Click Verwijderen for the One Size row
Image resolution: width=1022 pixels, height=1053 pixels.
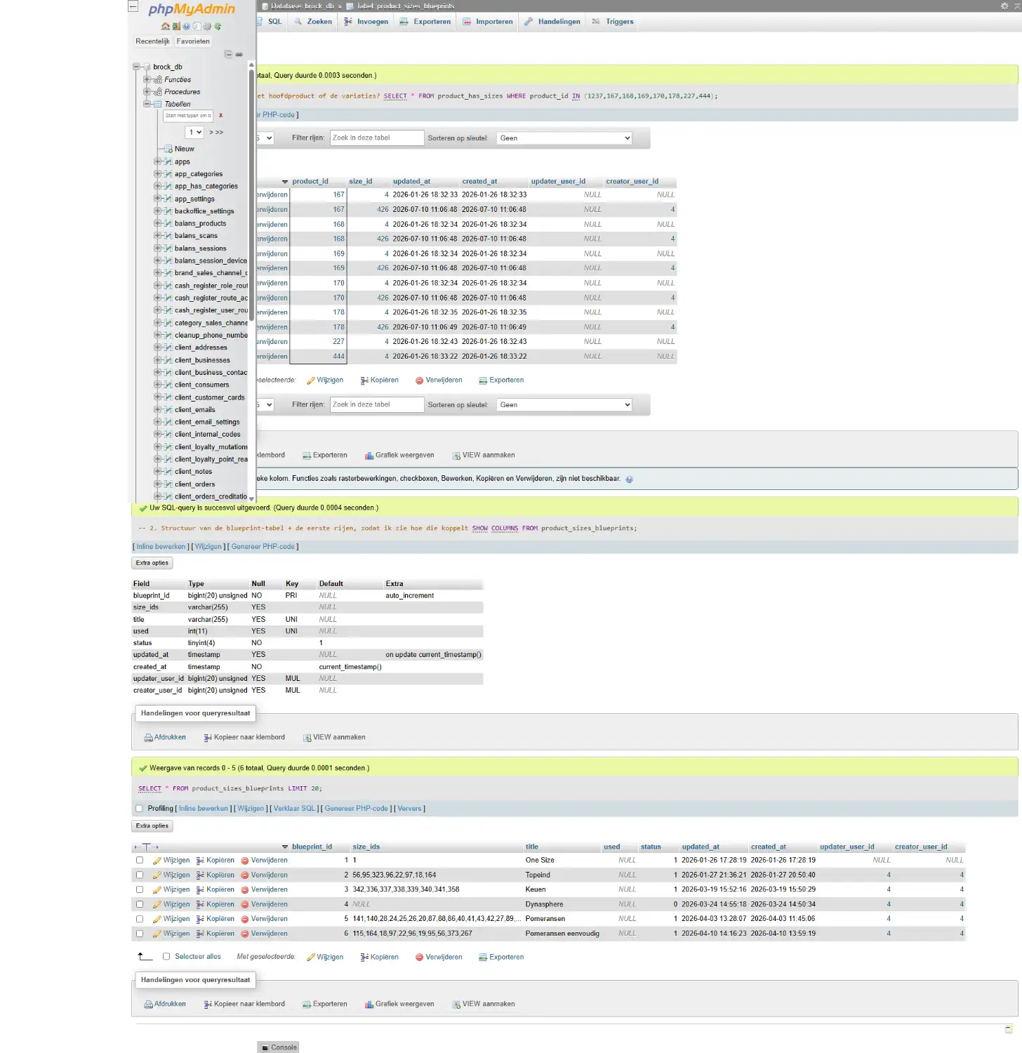(265, 861)
